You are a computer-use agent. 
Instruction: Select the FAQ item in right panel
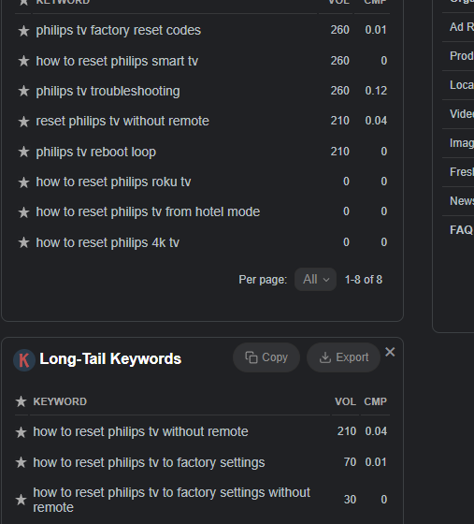461,230
